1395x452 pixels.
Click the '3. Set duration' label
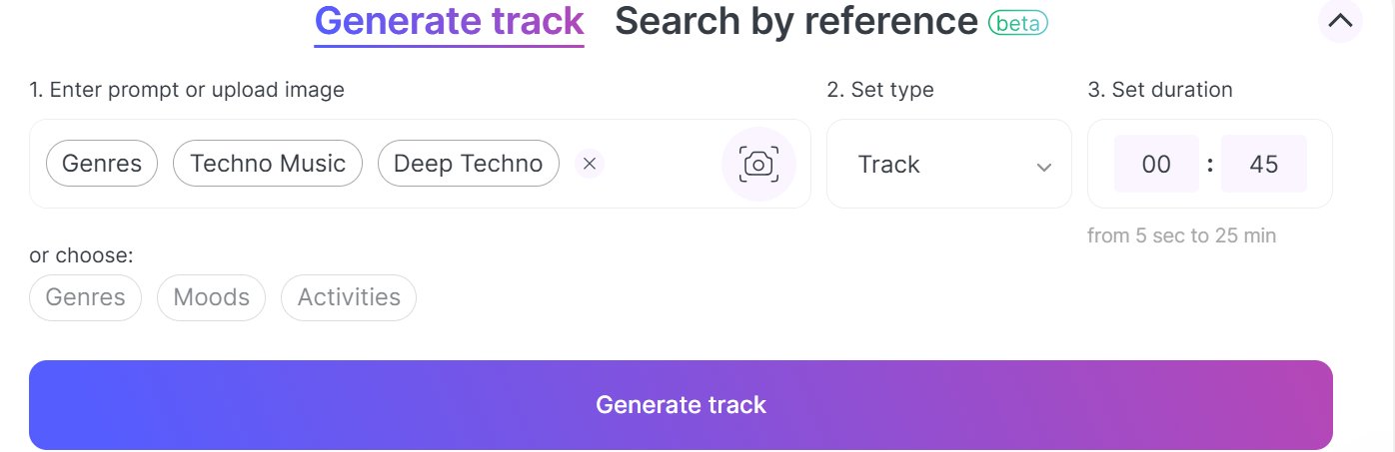pos(1160,90)
